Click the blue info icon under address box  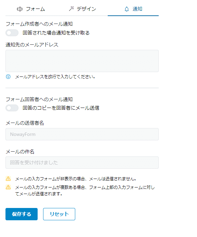[8, 77]
